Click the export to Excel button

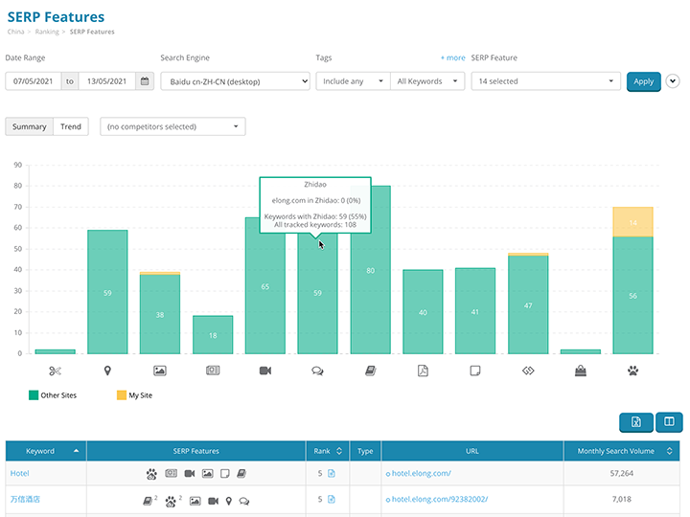[x=635, y=422]
